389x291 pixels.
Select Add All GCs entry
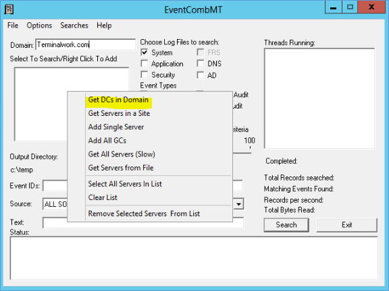107,141
